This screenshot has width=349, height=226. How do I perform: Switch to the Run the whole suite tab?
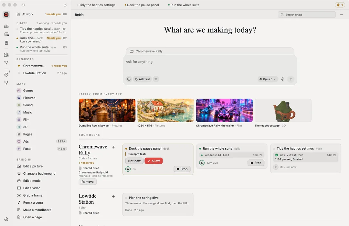[184, 5]
